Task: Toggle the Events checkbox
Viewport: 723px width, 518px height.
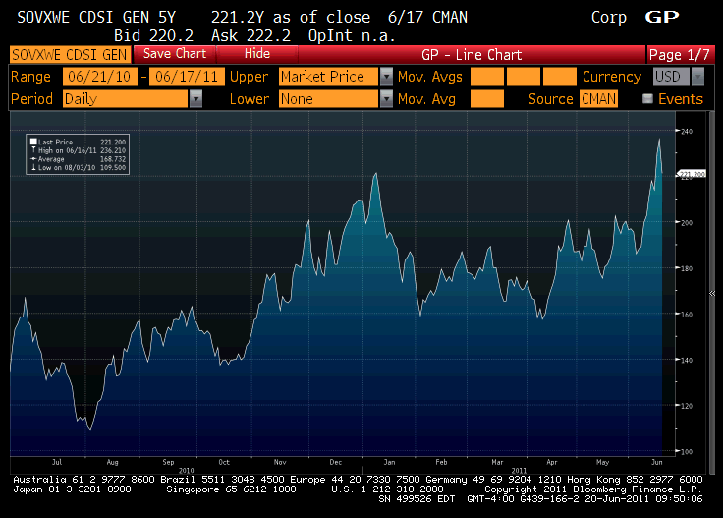Action: 647,98
